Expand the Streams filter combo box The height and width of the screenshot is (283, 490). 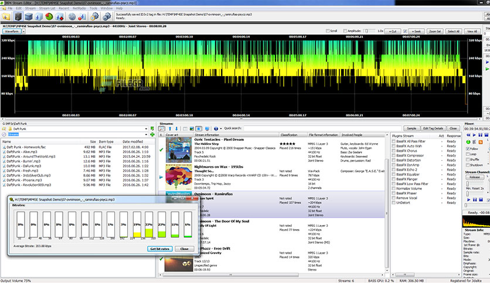point(146,134)
